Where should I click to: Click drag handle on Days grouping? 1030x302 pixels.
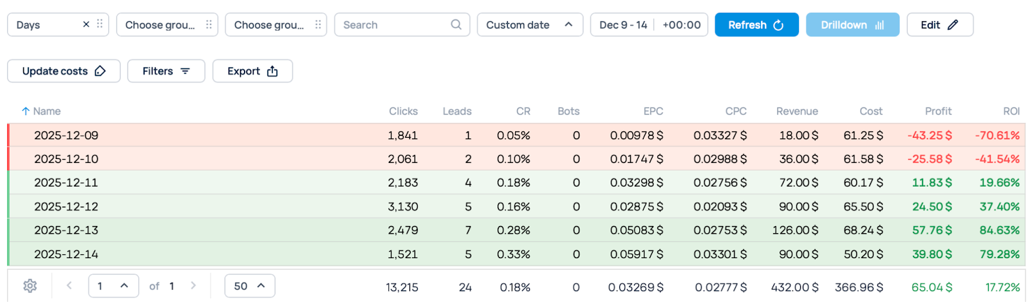point(100,24)
